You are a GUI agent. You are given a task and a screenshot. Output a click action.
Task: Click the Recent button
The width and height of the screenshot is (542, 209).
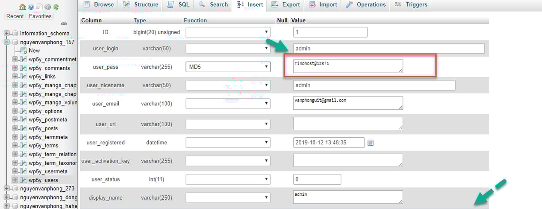click(15, 16)
